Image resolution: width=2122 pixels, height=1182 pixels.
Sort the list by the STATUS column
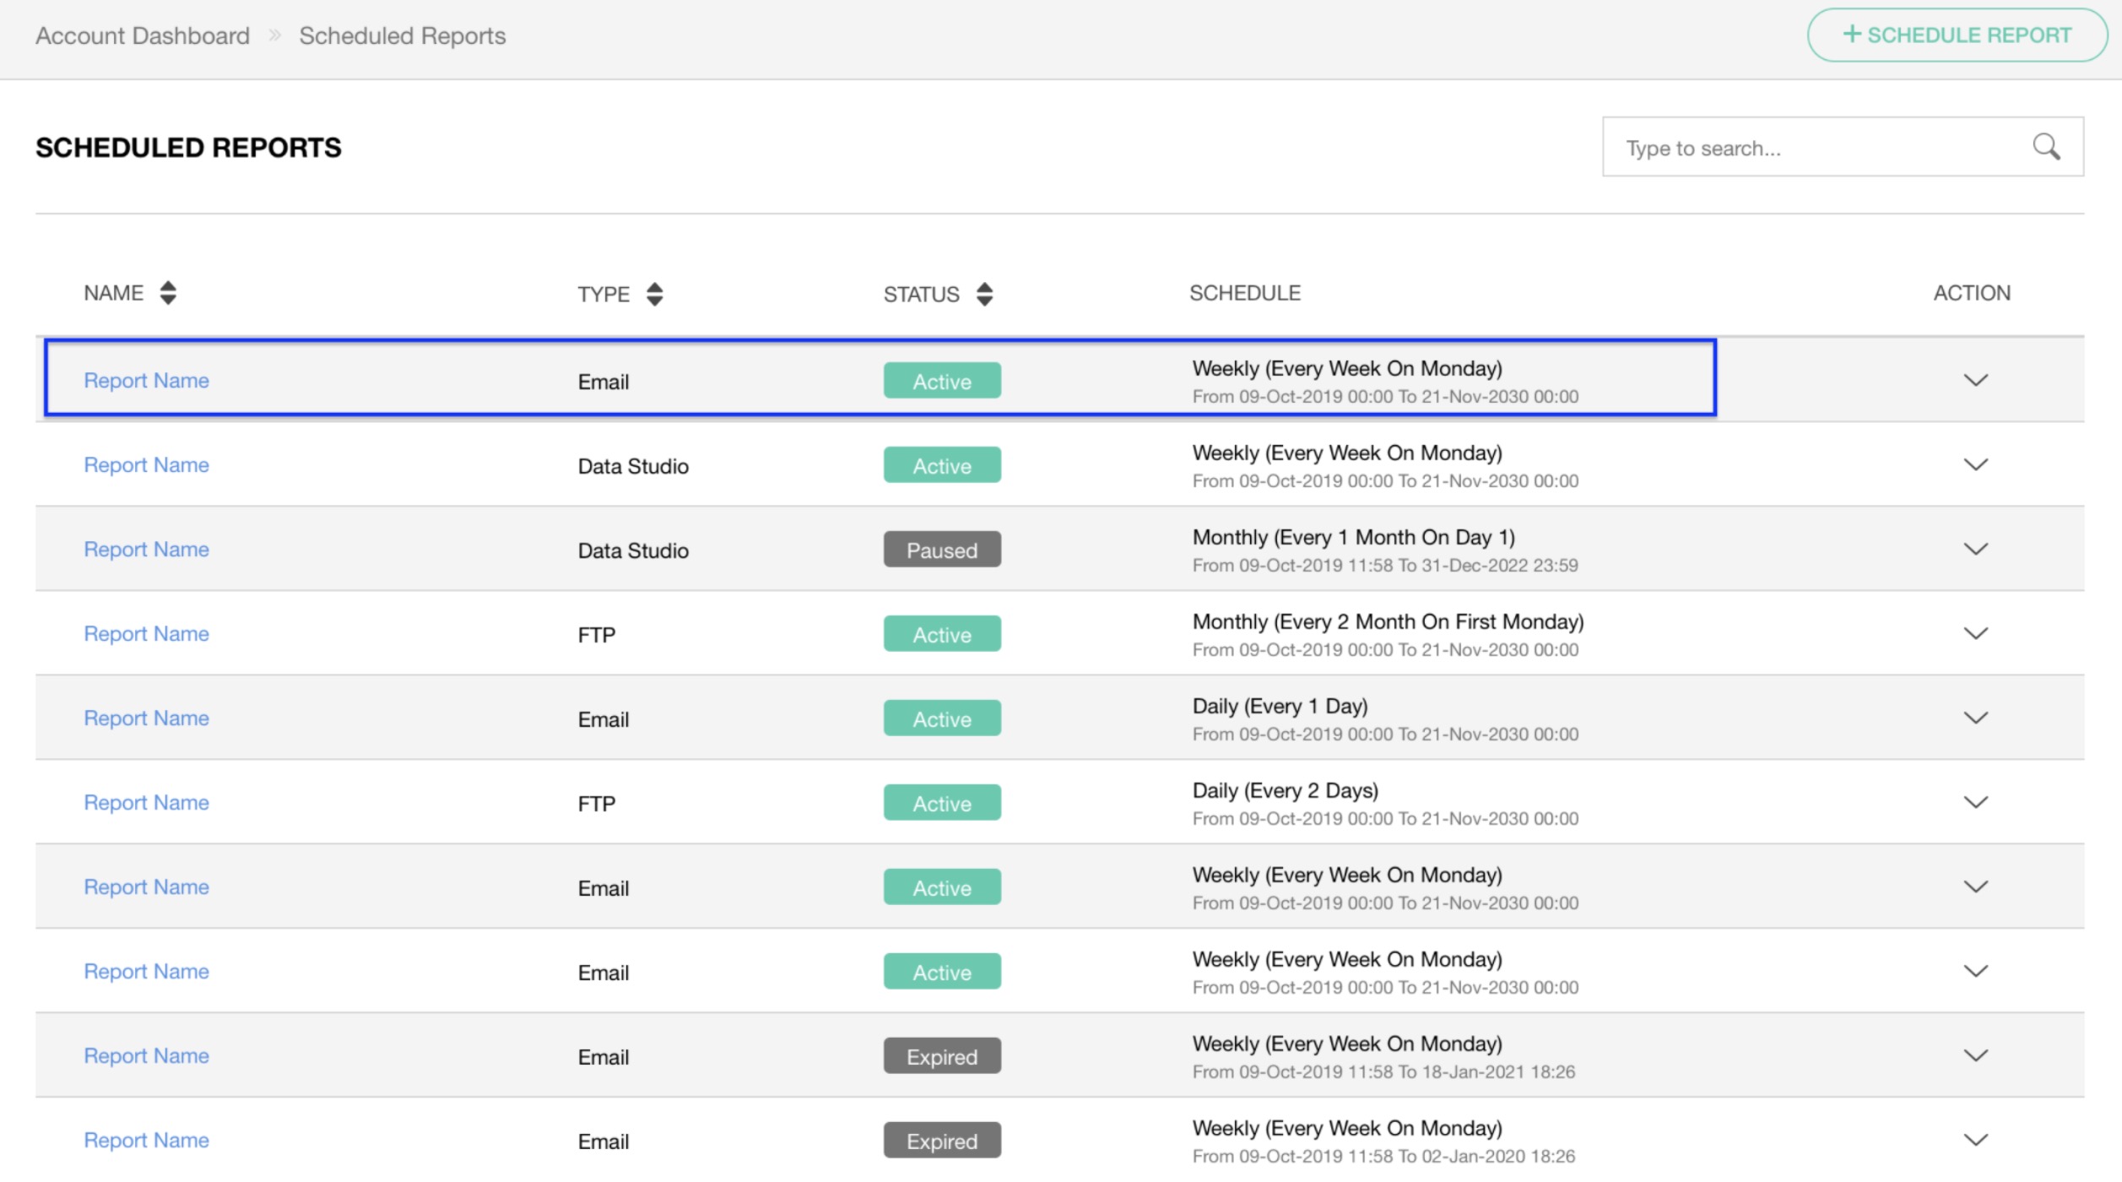[x=983, y=294]
